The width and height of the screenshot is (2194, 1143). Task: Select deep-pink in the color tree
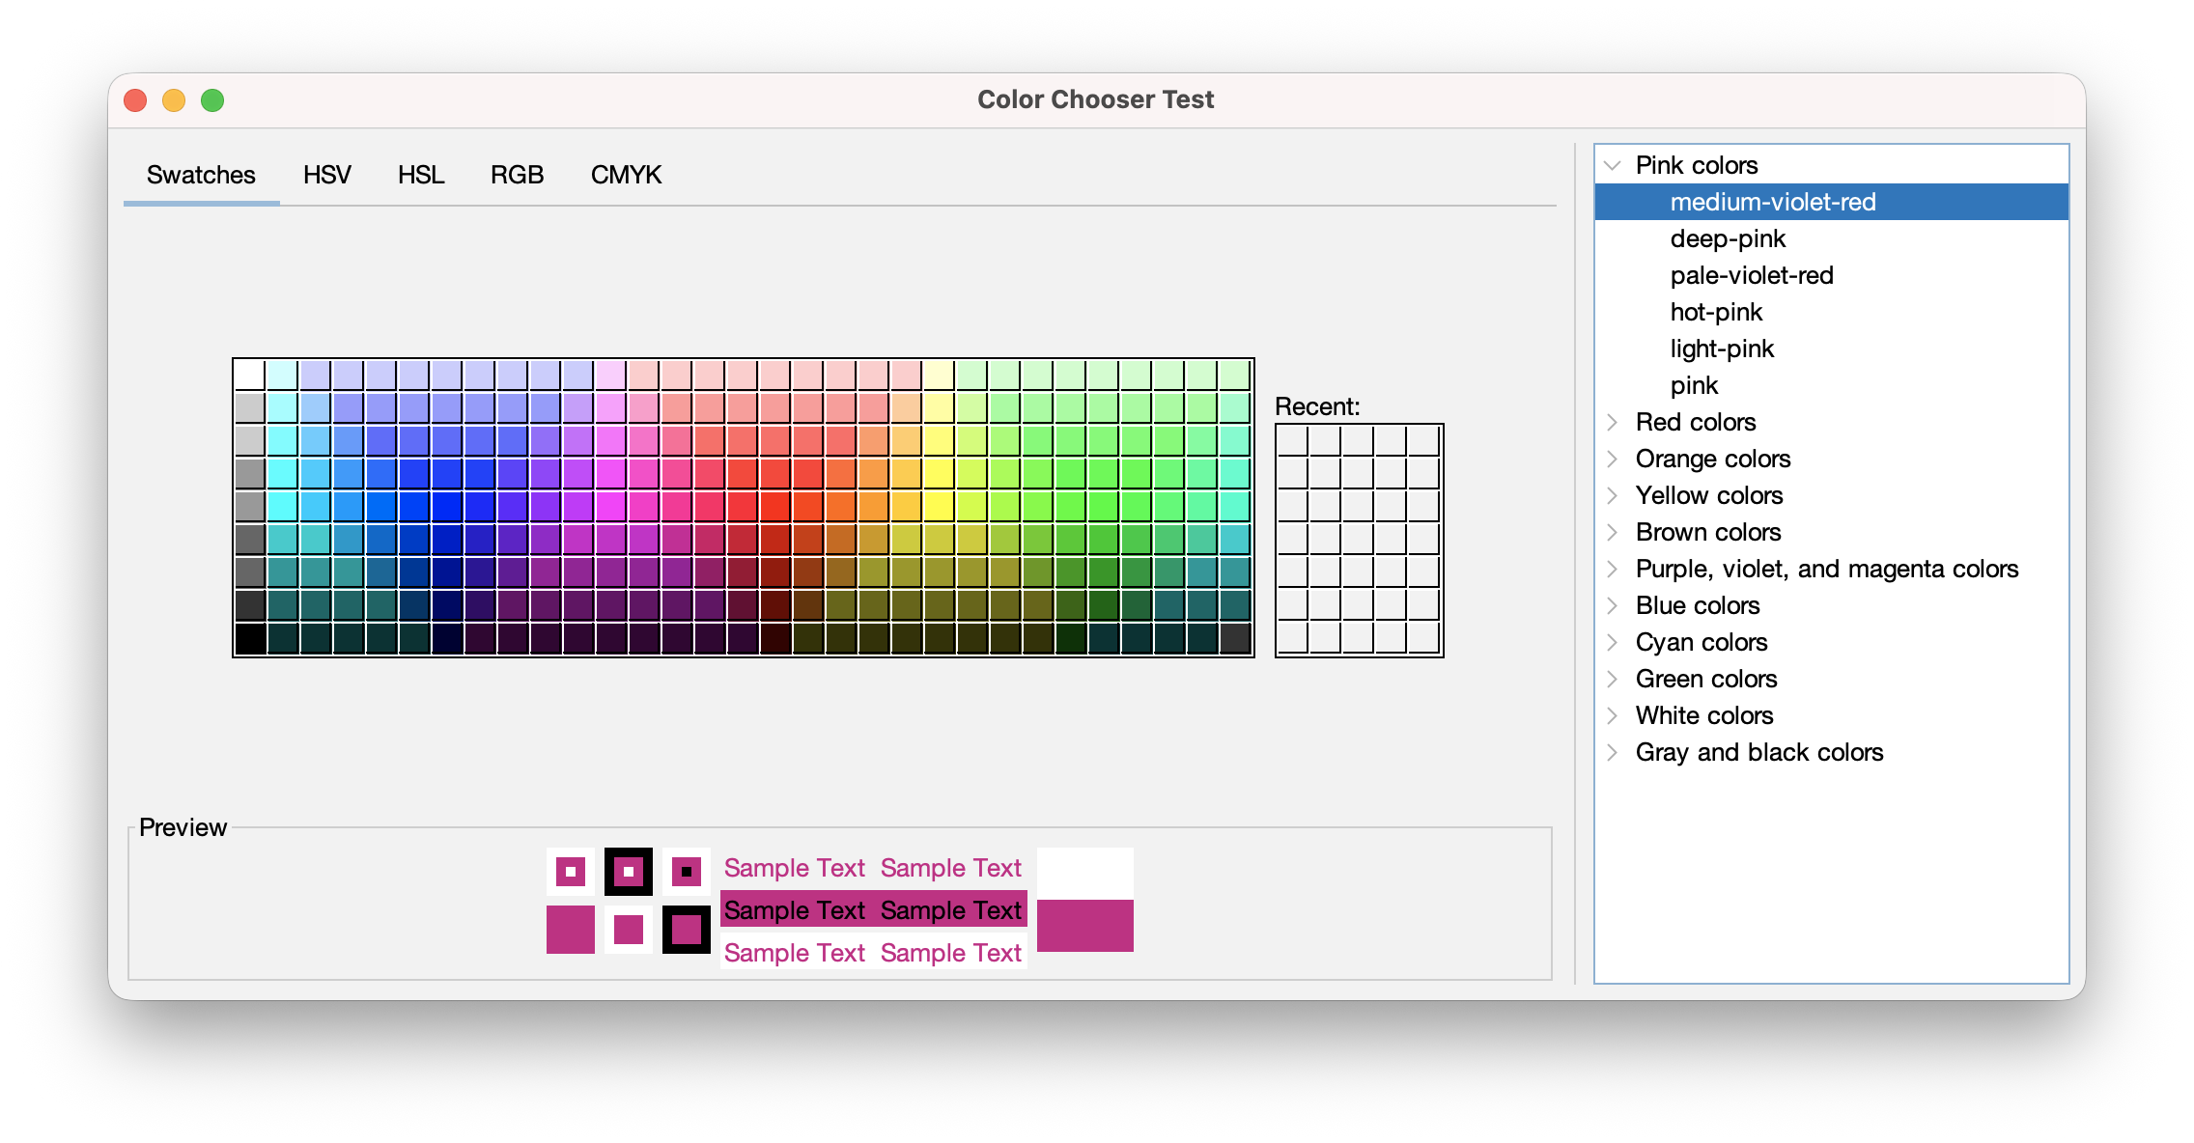click(1728, 238)
